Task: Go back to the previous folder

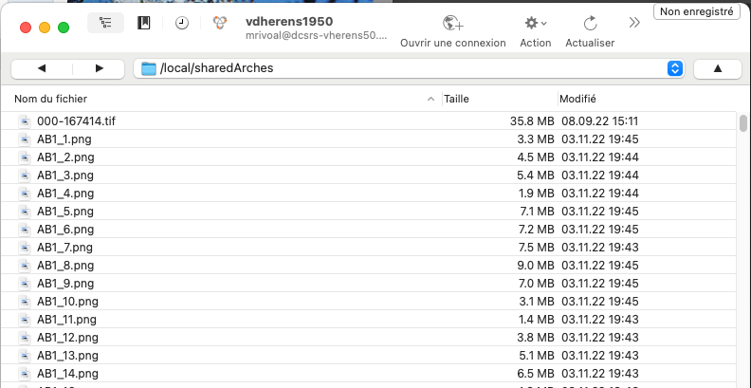Action: coord(42,68)
